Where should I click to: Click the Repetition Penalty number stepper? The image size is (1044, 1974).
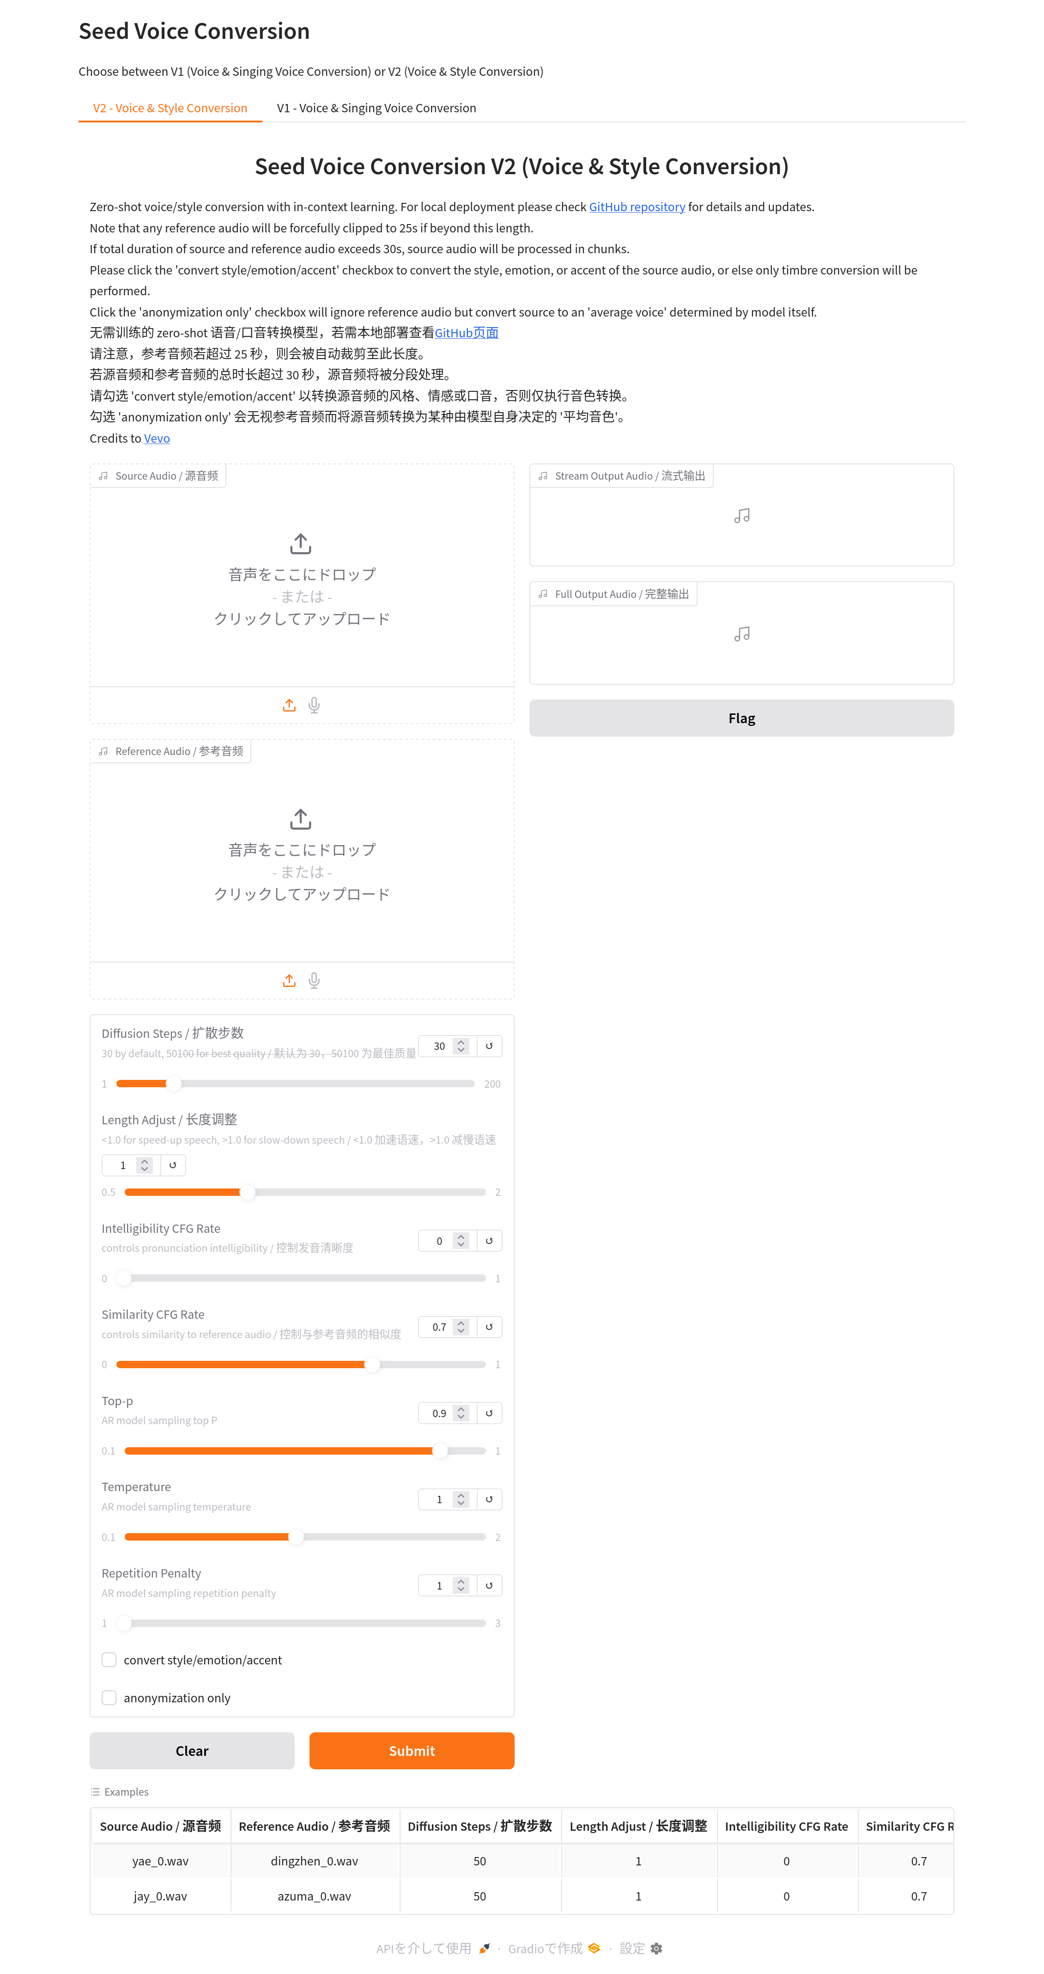[x=461, y=1585]
